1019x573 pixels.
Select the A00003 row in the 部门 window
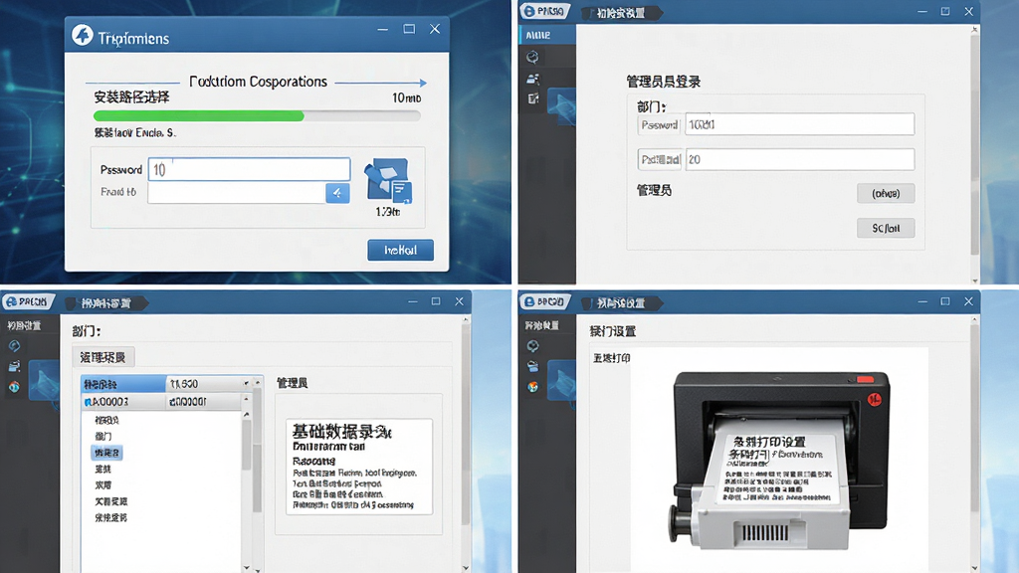pyautogui.click(x=162, y=402)
